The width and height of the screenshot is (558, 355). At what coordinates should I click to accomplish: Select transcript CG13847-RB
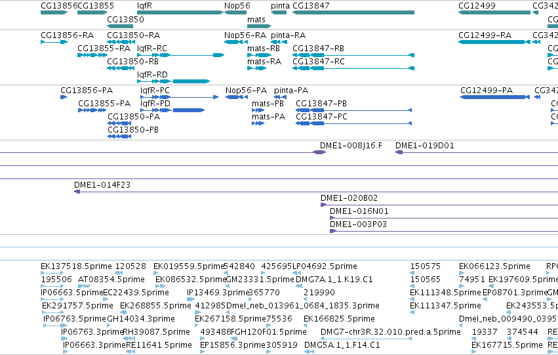coord(353,55)
